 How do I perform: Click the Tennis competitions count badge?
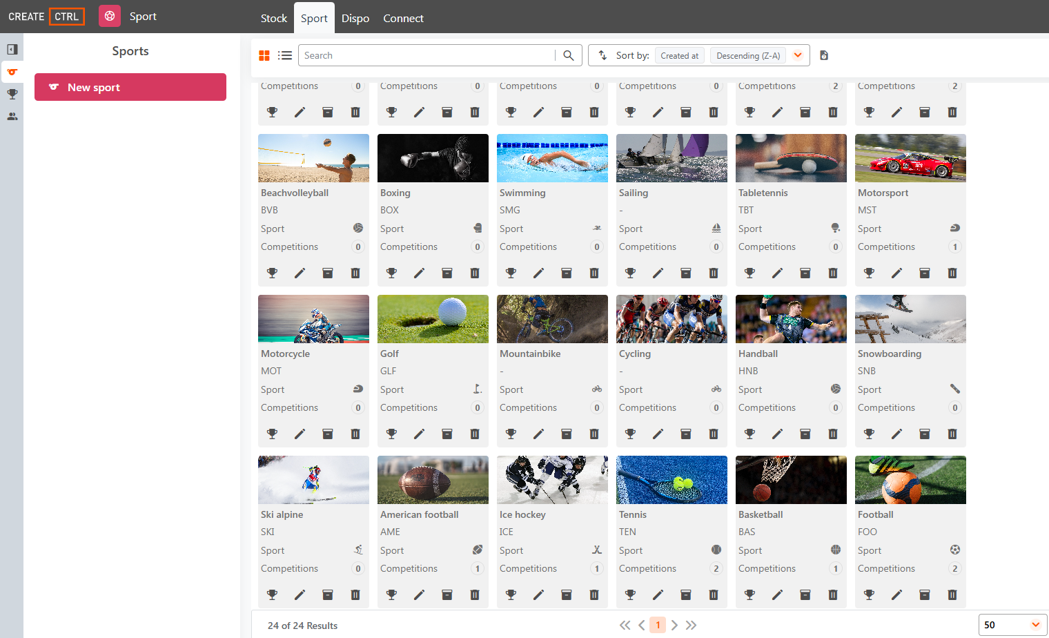click(x=716, y=568)
